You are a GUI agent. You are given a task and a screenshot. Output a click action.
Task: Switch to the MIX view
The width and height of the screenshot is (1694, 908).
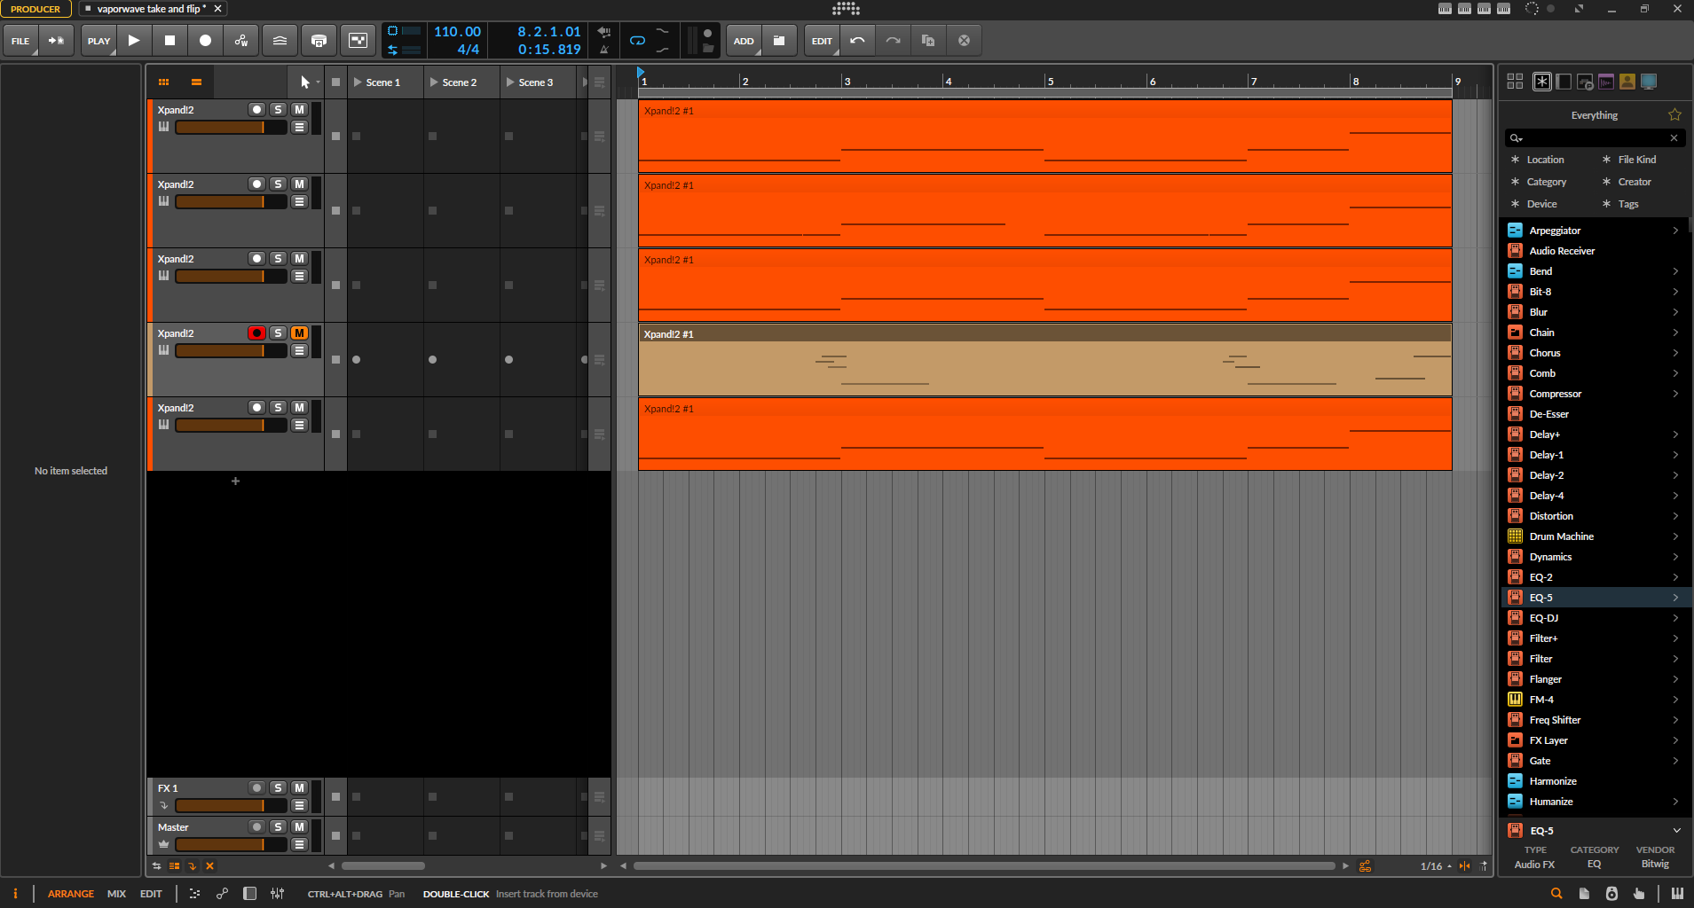pyautogui.click(x=116, y=894)
